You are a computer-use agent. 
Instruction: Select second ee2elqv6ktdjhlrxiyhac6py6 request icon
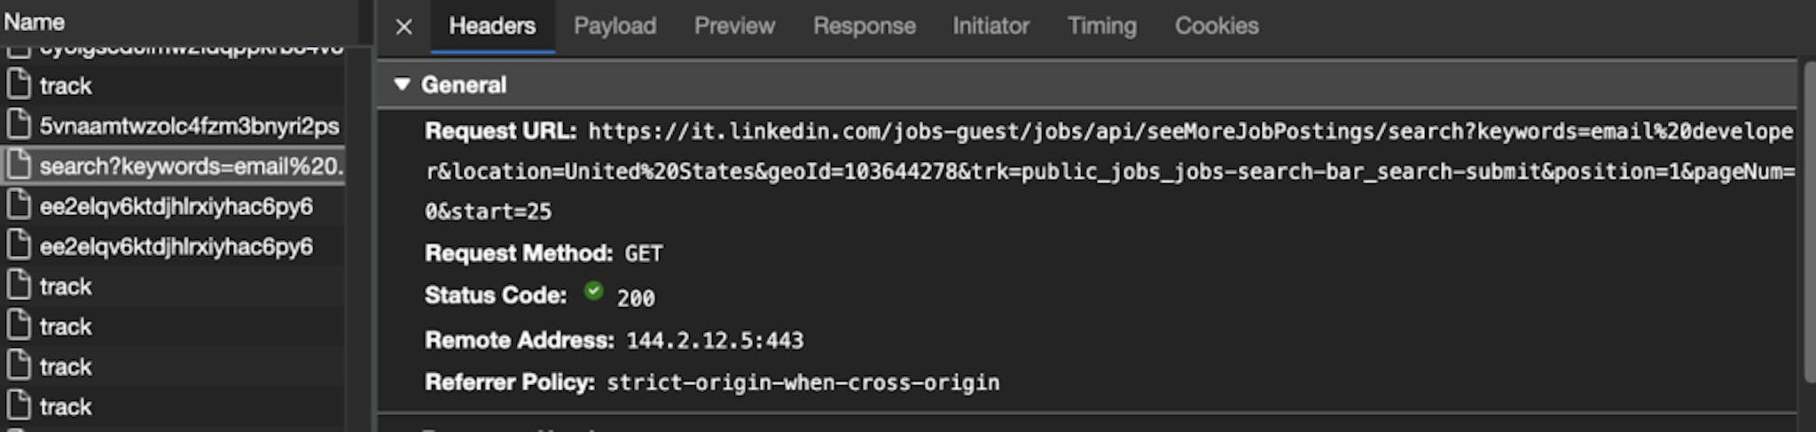point(19,246)
